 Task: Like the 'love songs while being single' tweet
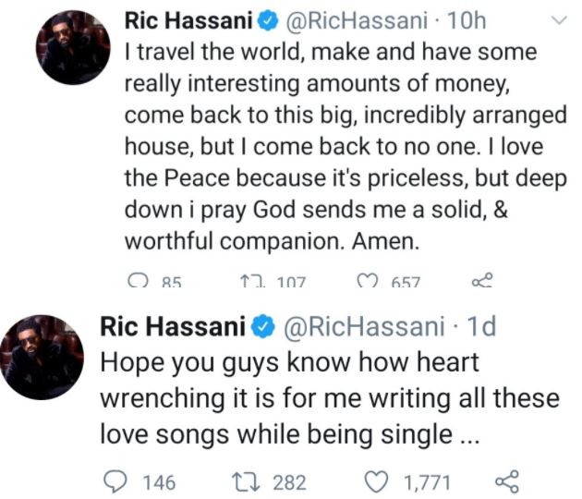(376, 481)
